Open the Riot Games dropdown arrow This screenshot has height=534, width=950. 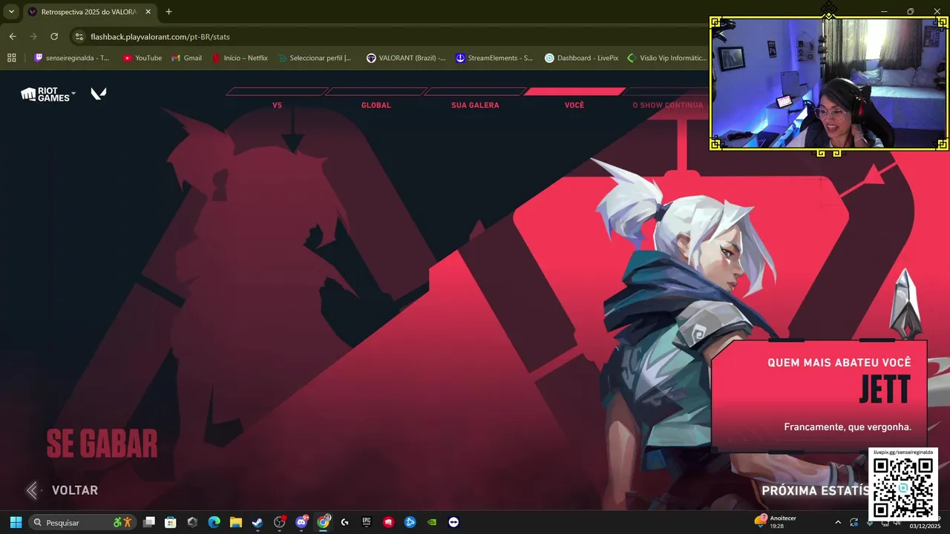pyautogui.click(x=73, y=94)
